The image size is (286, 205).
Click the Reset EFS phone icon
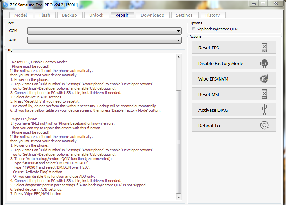[x=264, y=47]
